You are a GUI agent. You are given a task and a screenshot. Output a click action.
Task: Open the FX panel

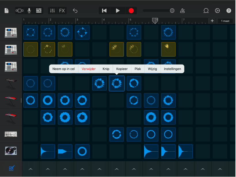point(62,11)
